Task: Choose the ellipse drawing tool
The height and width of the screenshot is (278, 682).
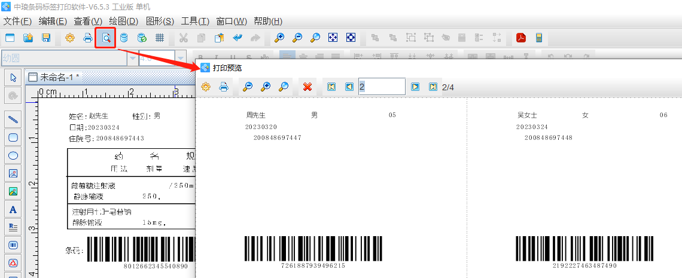Action: (13, 155)
